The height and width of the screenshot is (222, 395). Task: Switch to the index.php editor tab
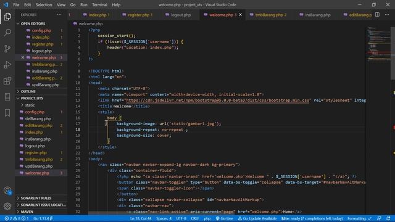[x=98, y=15]
